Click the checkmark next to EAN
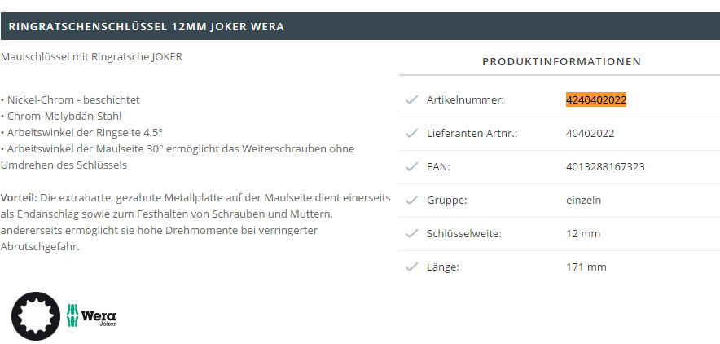Viewport: 720px width, 344px height. coord(412,167)
